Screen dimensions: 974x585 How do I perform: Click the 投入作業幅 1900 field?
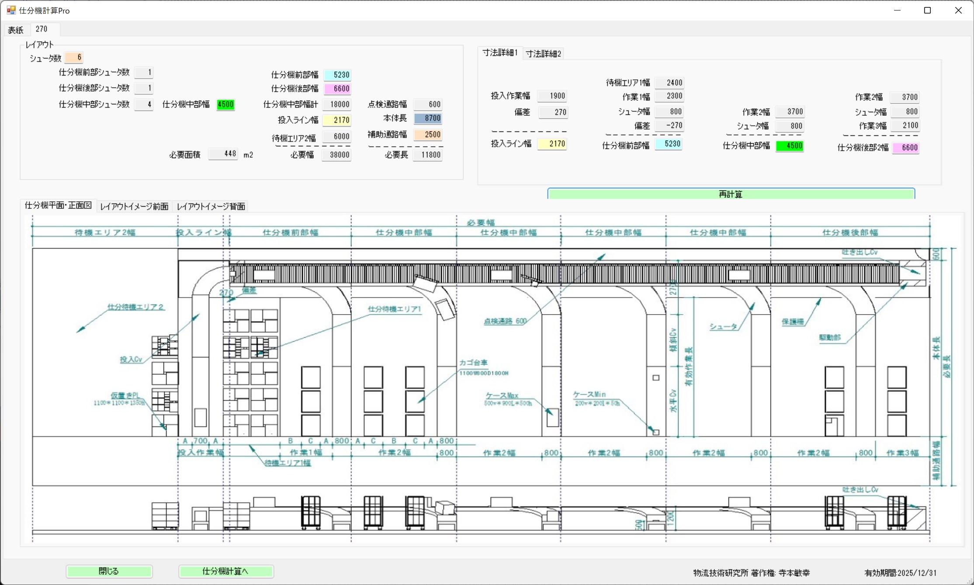pos(552,96)
